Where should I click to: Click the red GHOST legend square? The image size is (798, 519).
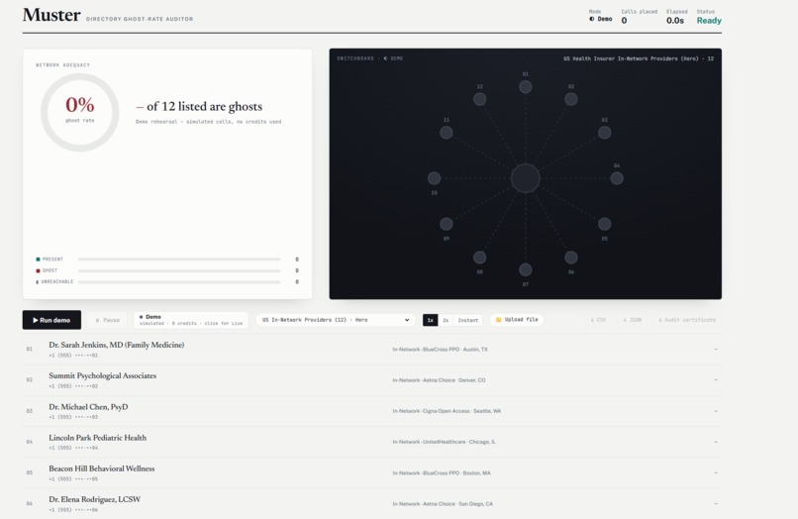(38, 270)
